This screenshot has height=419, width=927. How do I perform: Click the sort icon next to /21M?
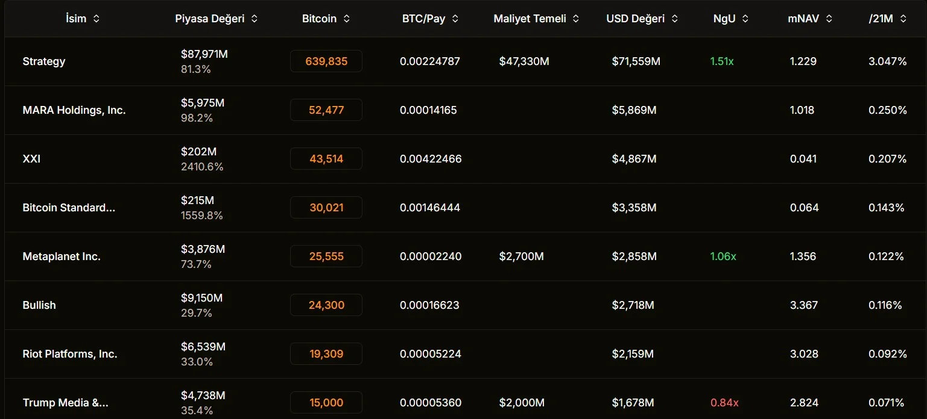pyautogui.click(x=903, y=19)
